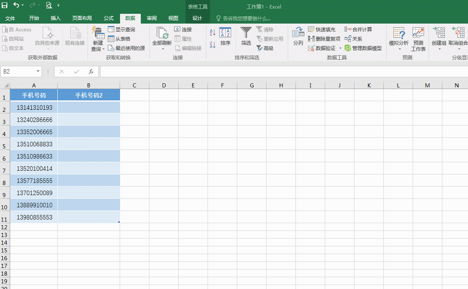The image size is (468, 289).
Task: Switch to the 公式 formulas tab
Action: pos(109,18)
